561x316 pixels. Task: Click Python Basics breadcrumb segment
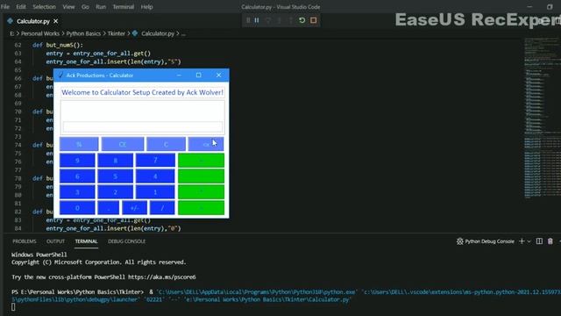pos(83,33)
